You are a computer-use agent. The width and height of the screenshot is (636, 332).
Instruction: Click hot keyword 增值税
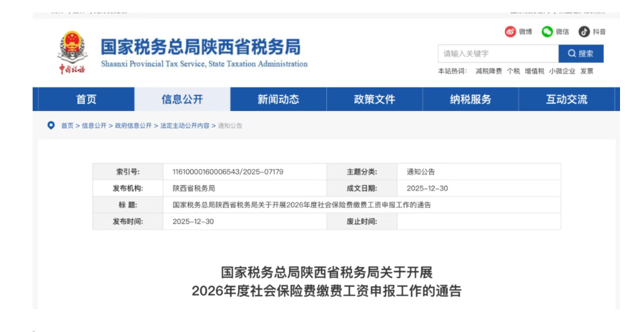tap(534, 71)
